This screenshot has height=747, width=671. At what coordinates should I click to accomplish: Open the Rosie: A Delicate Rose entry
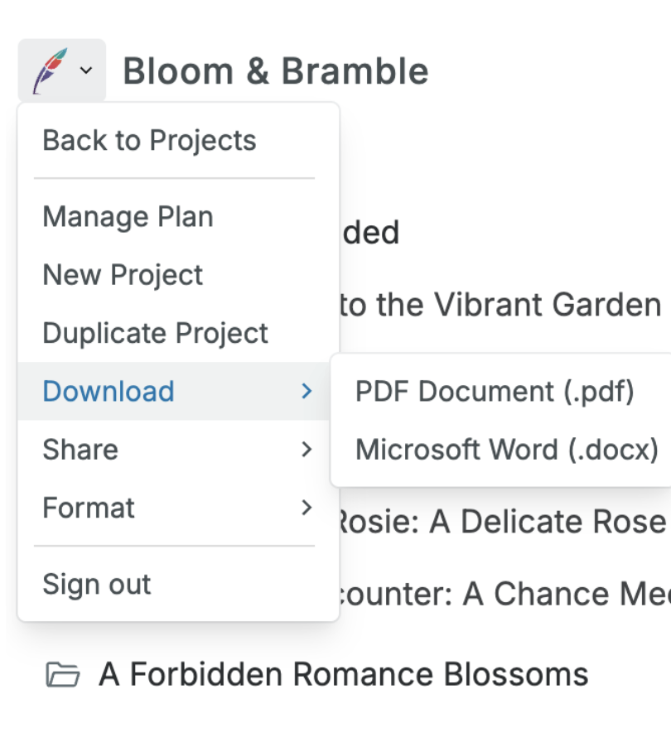[502, 522]
